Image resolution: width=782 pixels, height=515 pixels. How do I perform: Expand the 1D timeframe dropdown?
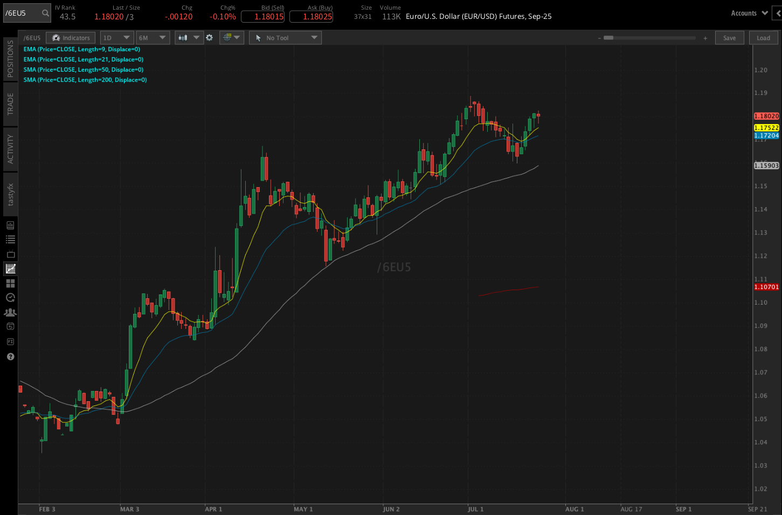coord(116,38)
